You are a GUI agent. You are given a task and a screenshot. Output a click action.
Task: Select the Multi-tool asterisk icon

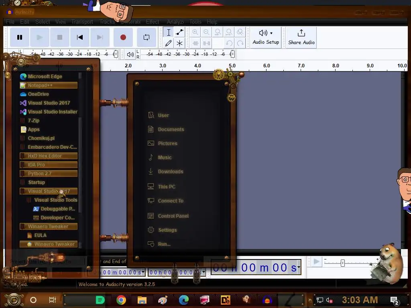179,43
